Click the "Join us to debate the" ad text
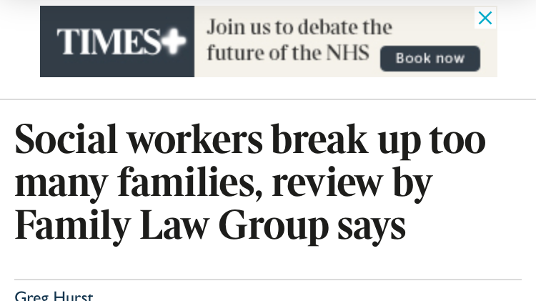 tap(299, 27)
